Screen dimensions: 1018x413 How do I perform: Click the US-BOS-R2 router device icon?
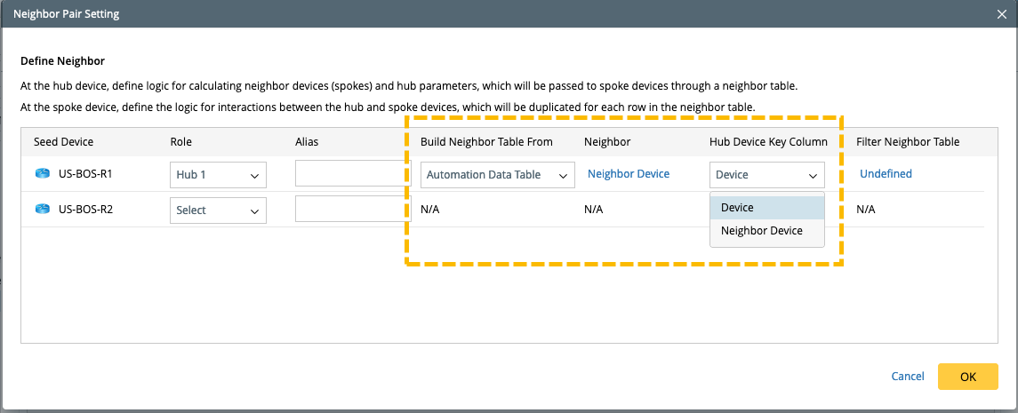pyautogui.click(x=43, y=210)
